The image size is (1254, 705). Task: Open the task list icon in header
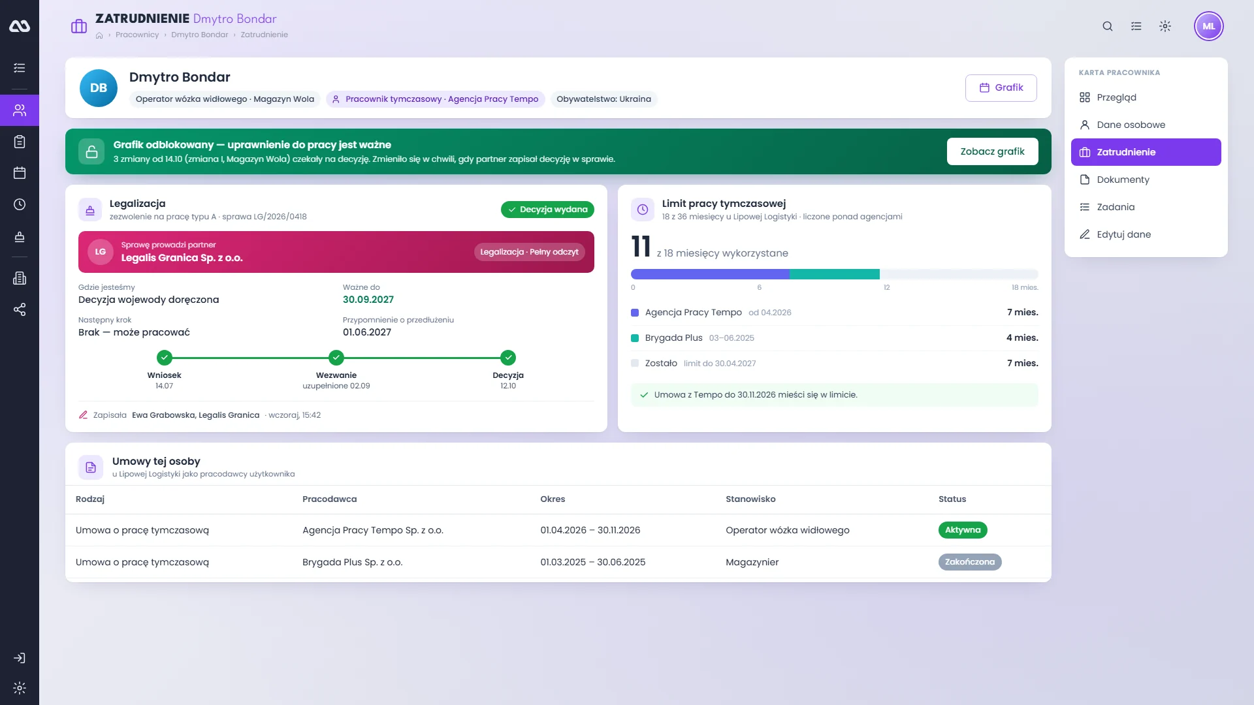tap(1136, 26)
